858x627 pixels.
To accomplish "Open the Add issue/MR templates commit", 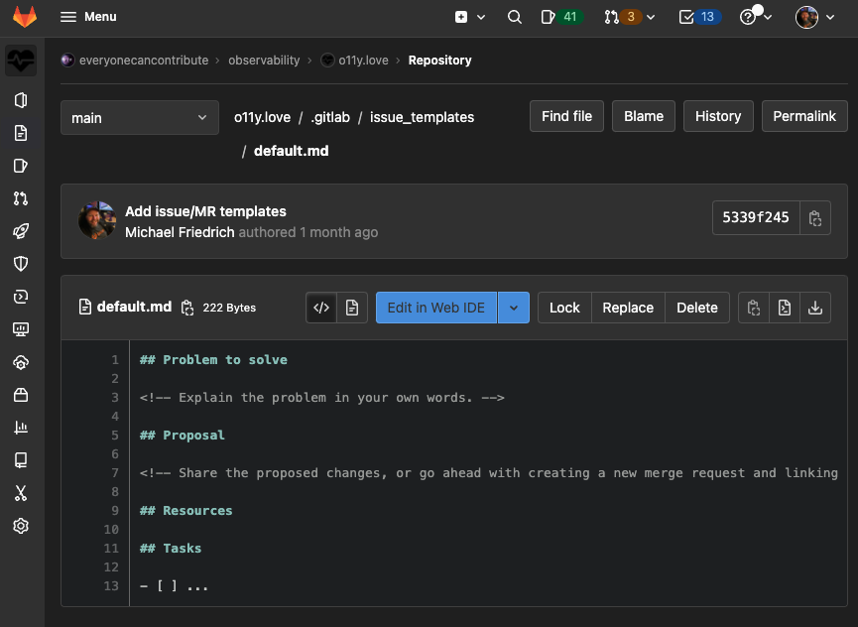I will (205, 211).
